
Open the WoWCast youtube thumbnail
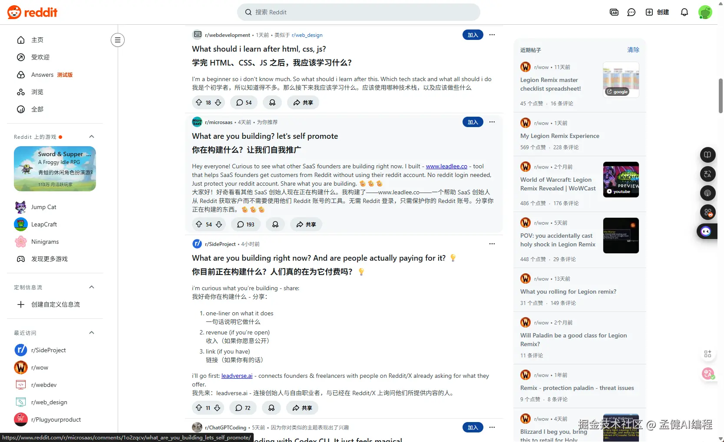pos(621,180)
